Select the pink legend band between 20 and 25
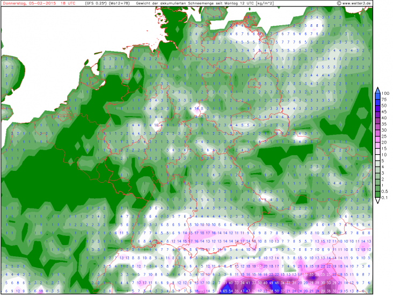This screenshot has width=393, height=295. tap(377, 140)
